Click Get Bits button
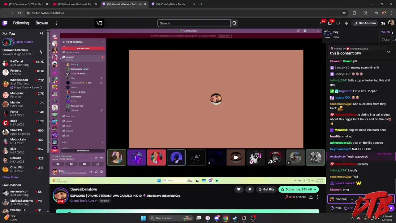The height and width of the screenshot is (223, 396). pyautogui.click(x=266, y=189)
